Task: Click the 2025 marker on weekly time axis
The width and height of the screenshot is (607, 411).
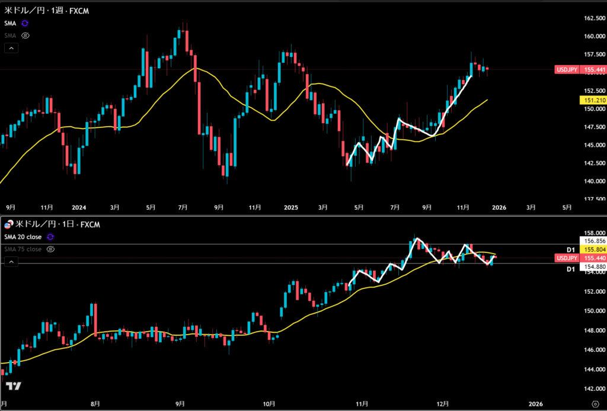Action: tap(290, 208)
